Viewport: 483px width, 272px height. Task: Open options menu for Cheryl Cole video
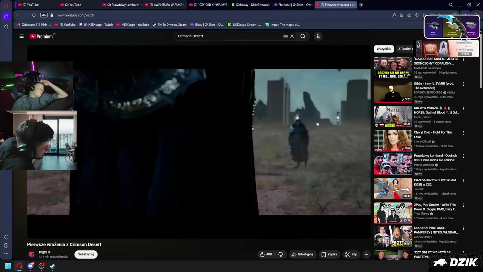(463, 133)
